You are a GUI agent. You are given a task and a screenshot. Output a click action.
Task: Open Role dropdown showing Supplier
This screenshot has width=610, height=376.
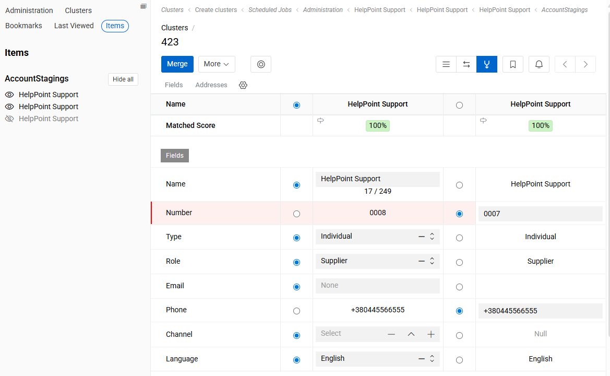coord(377,261)
